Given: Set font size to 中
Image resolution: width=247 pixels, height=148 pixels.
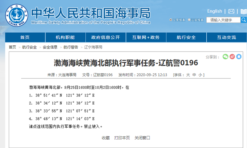Looking at the screenshot, I should (194, 75).
